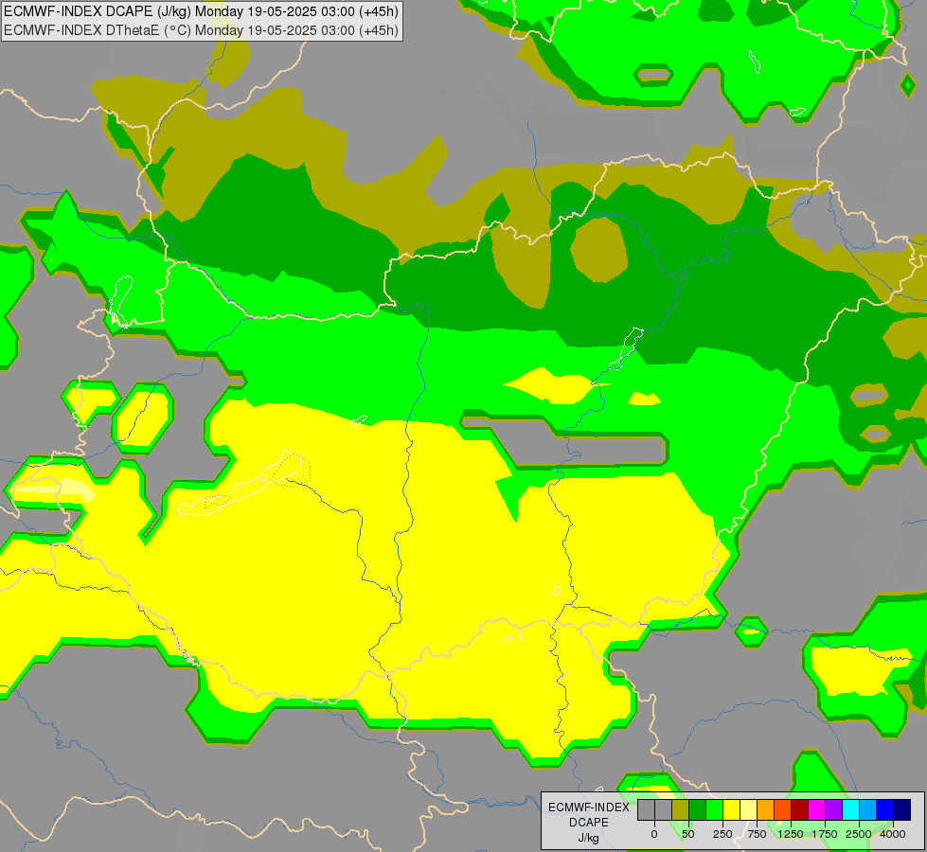The height and width of the screenshot is (852, 927).
Task: Click the purple legend swatch
Action: (x=834, y=809)
